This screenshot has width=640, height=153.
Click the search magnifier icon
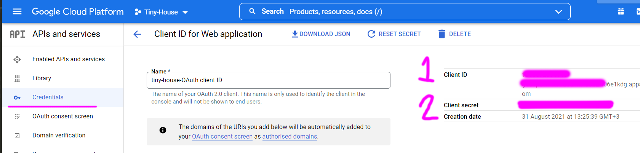coord(252,11)
